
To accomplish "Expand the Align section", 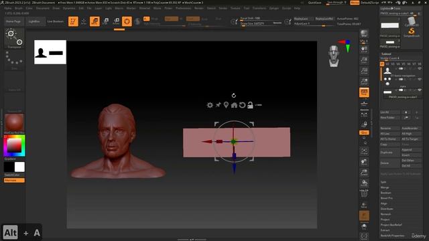I will point(384,204).
